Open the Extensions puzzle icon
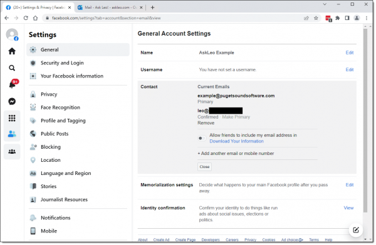The height and width of the screenshot is (245, 376). (x=338, y=18)
